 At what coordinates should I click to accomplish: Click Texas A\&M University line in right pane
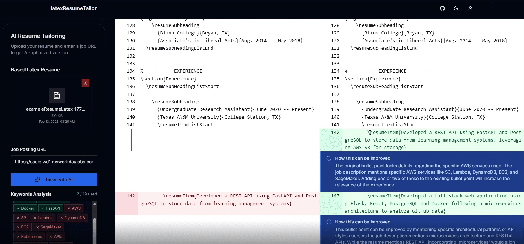pyautogui.click(x=423, y=117)
